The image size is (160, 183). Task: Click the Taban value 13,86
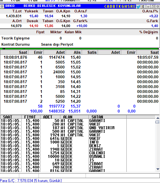(x=49, y=26)
